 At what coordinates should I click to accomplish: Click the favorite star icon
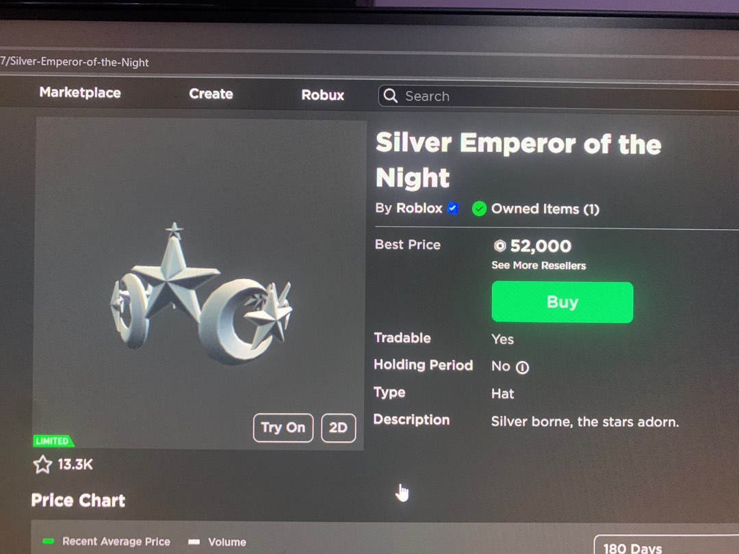tap(42, 464)
